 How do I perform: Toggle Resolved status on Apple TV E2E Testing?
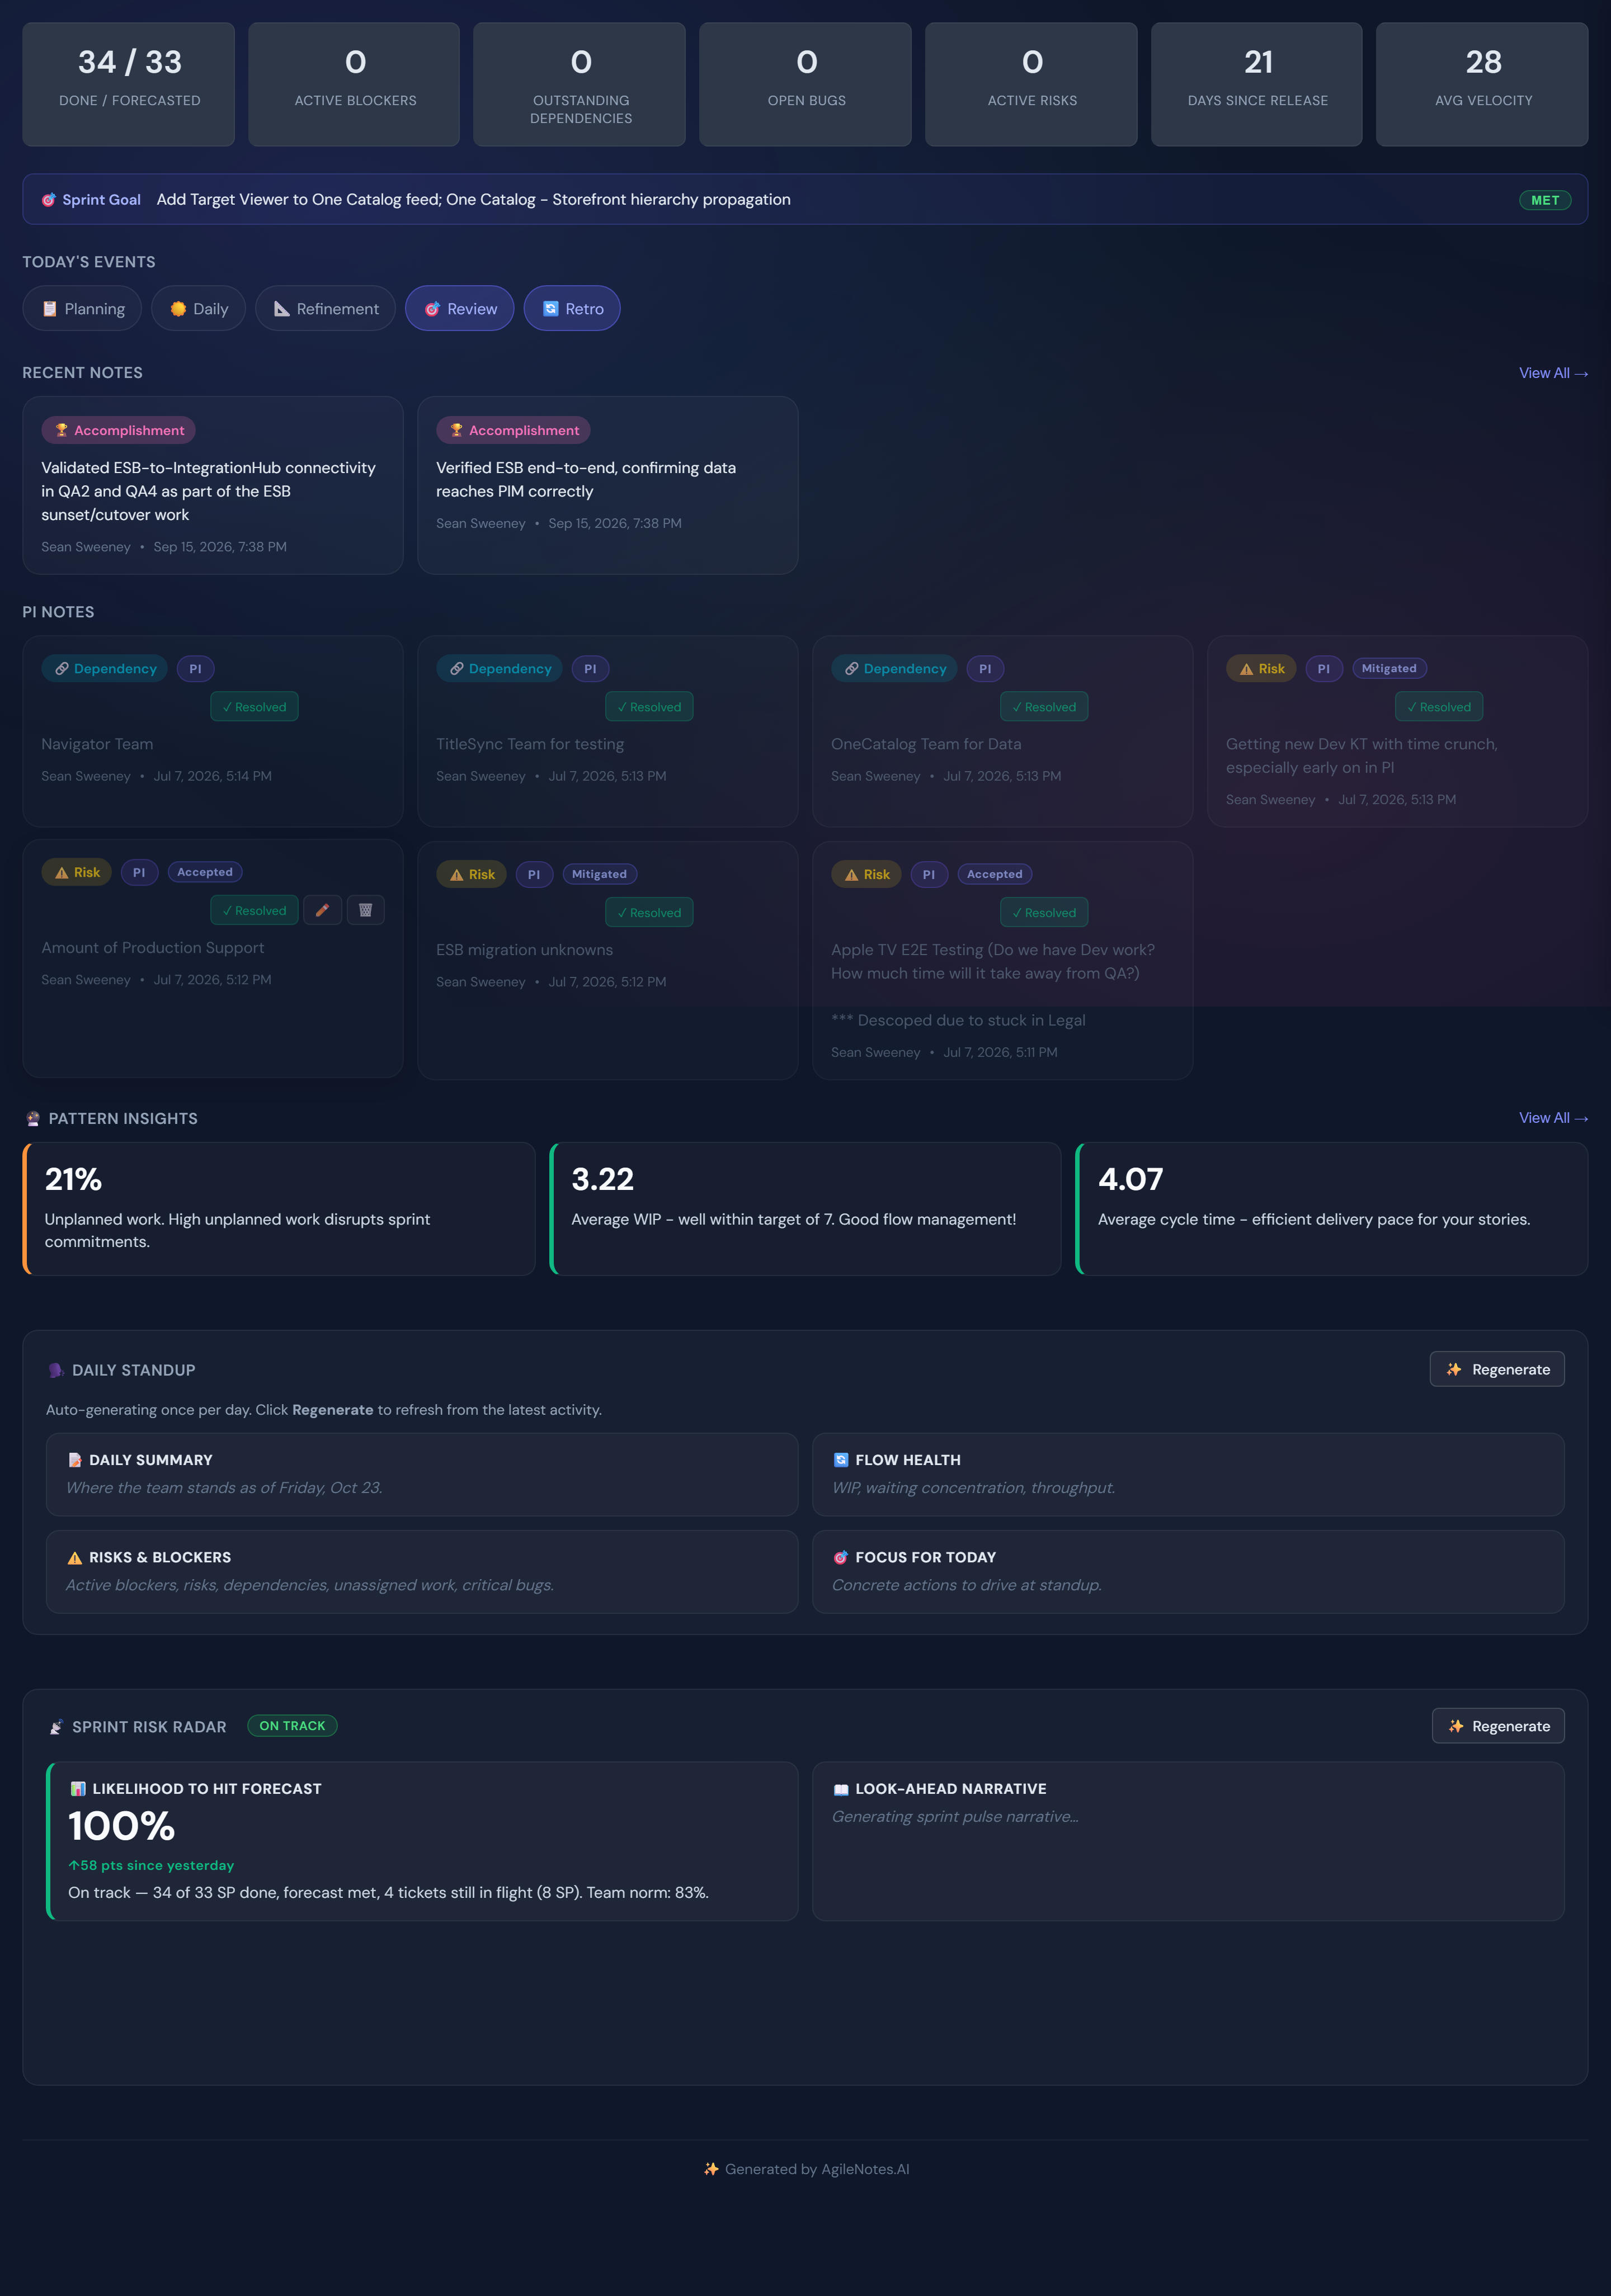[1044, 913]
